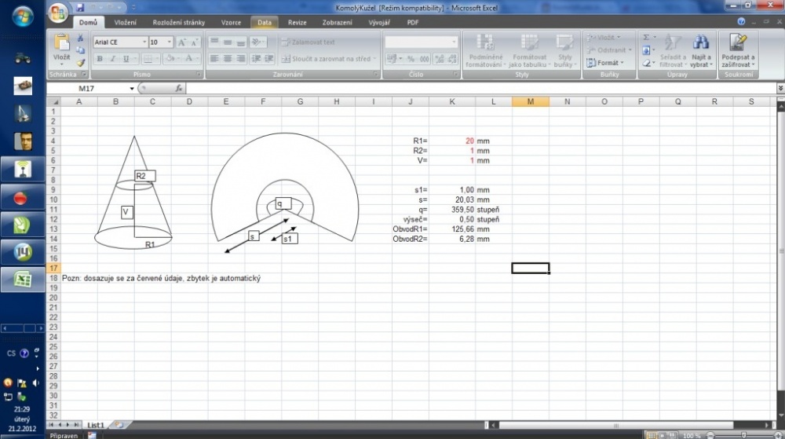The height and width of the screenshot is (439, 785).
Task: Open the Formát dropdown in Buňky group
Action: (x=605, y=63)
